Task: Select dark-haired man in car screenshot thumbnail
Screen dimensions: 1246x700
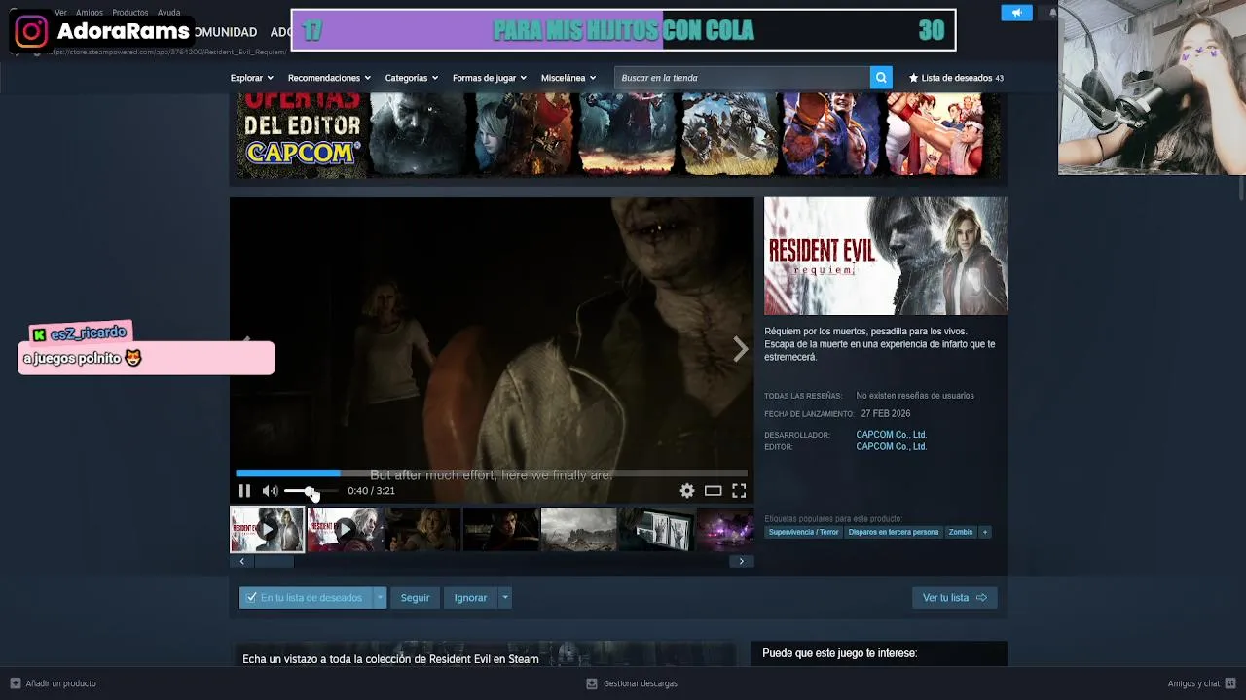Action: 500,530
